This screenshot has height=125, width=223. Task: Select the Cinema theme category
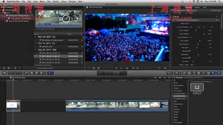click(176, 88)
